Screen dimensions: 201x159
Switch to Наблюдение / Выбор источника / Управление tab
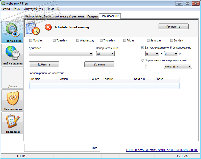point(55,16)
